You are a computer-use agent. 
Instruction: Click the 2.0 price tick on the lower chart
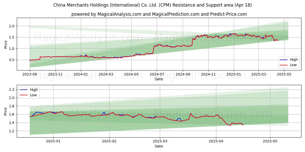tap(12, 98)
